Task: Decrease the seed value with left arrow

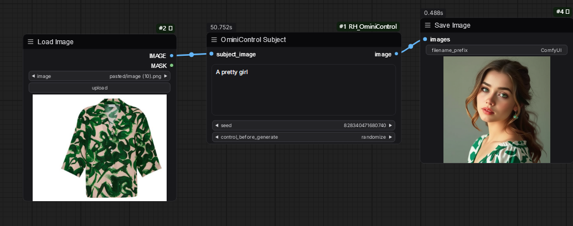Action: pyautogui.click(x=216, y=125)
